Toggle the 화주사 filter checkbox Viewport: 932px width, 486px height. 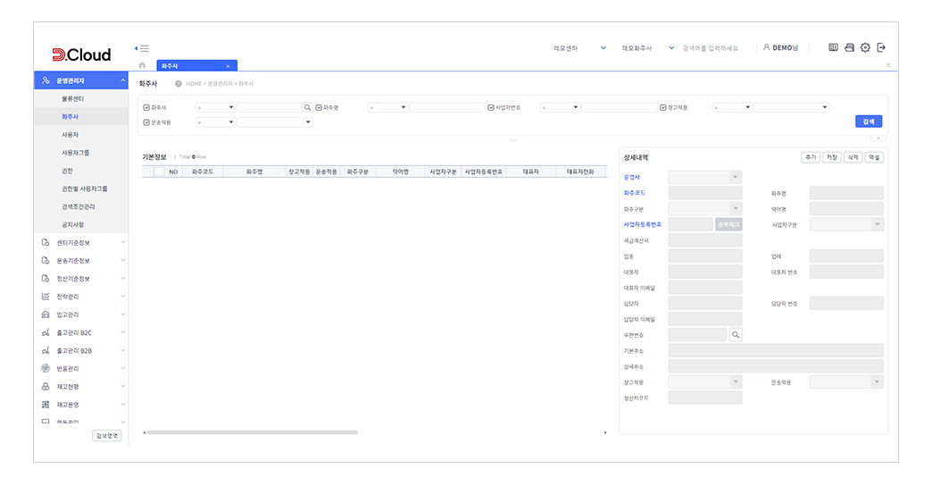146,108
